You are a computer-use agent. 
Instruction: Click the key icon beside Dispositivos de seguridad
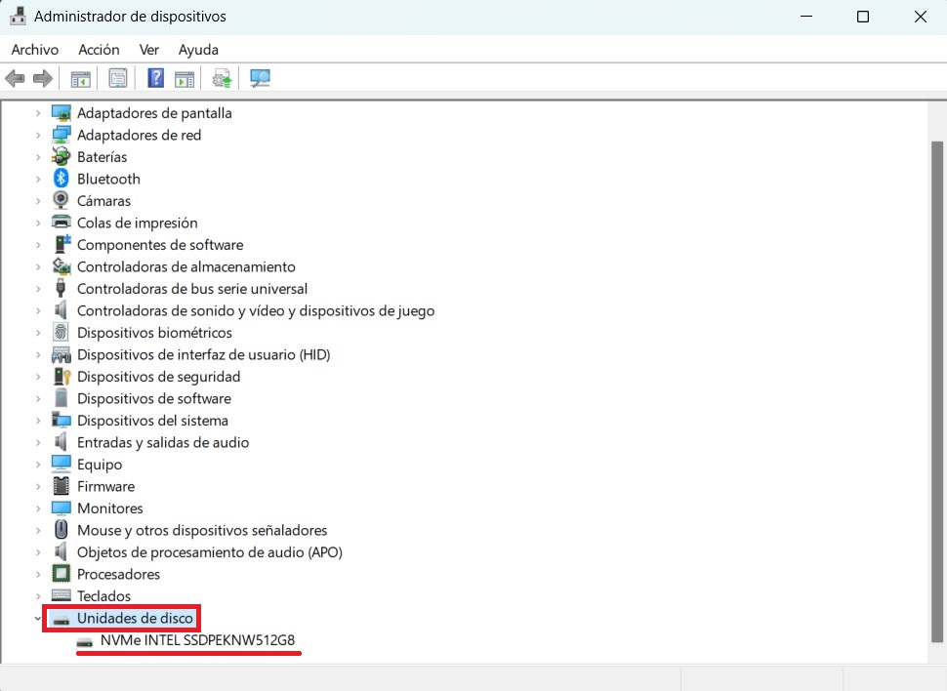click(62, 376)
